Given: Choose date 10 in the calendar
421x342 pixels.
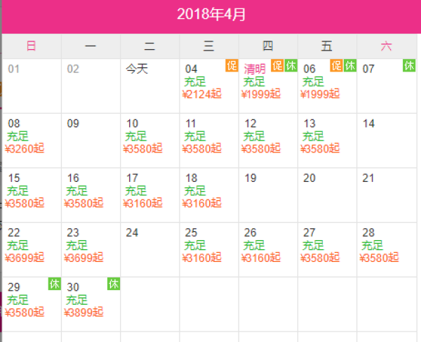Looking at the screenshot, I should click(150, 140).
